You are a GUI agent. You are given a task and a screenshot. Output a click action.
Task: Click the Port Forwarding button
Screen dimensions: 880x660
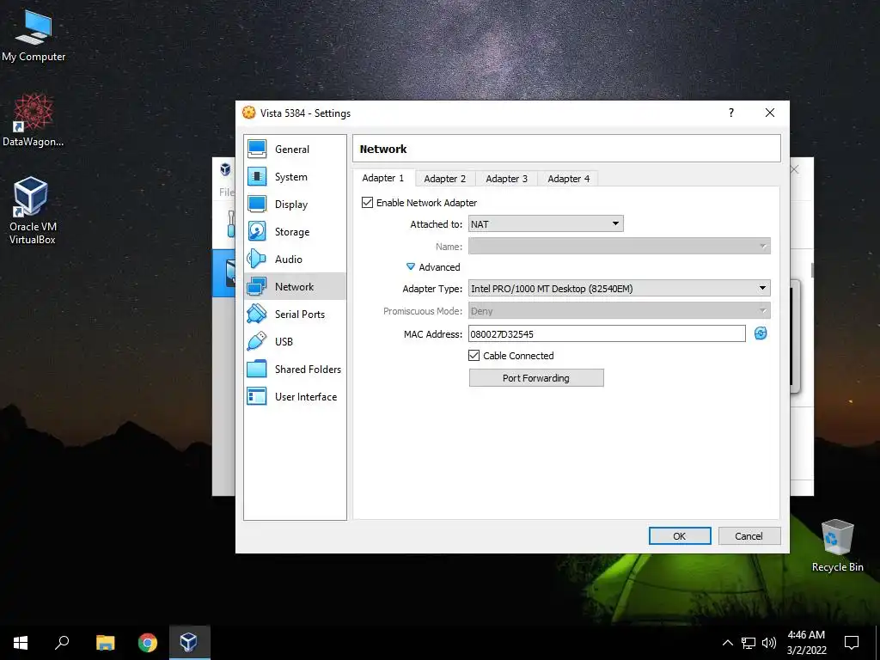coord(536,378)
